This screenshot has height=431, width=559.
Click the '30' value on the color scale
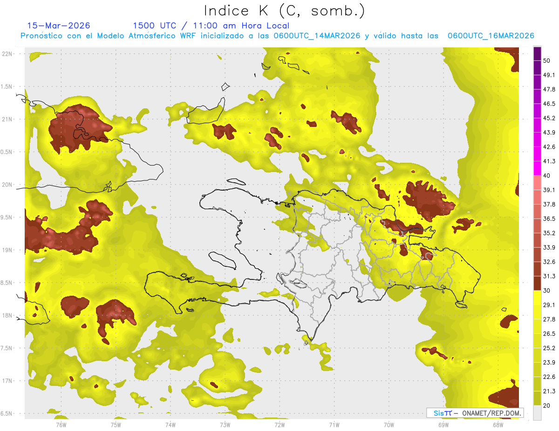click(547, 291)
